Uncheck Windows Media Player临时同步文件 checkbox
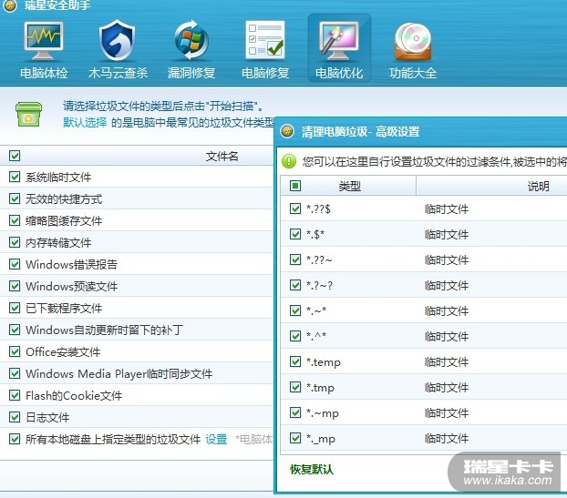The height and width of the screenshot is (498, 567). pos(15,373)
